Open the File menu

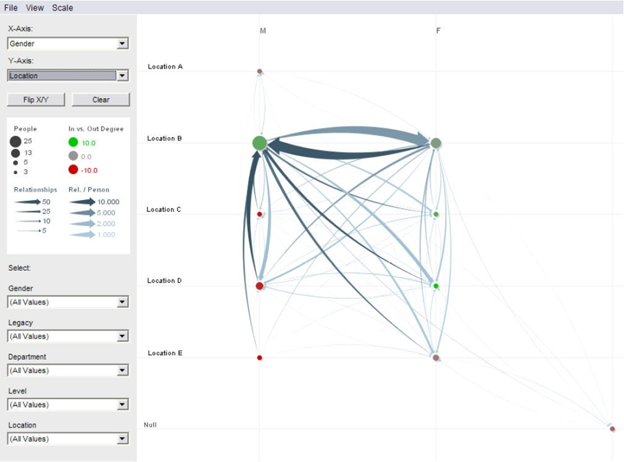point(11,8)
